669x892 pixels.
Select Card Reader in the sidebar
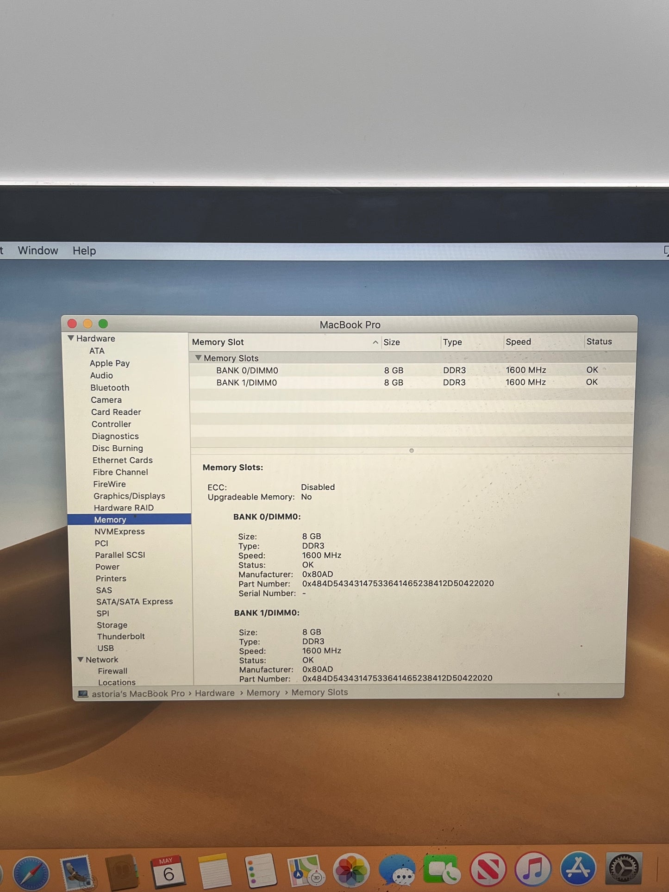coord(116,412)
